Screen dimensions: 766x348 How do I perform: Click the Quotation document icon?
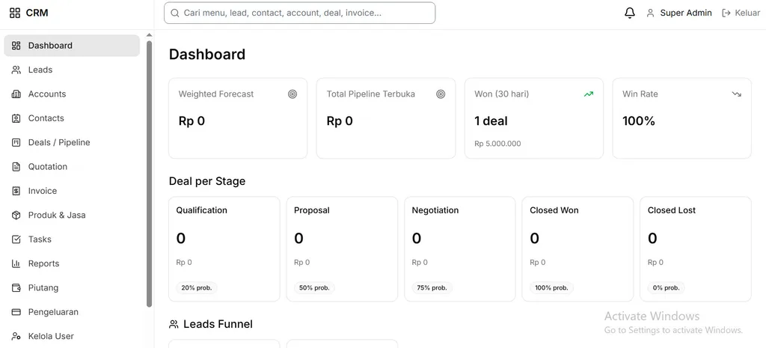pos(16,167)
